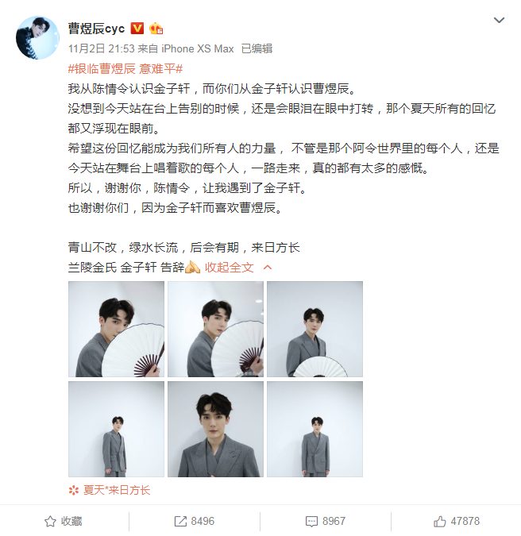521x536 pixels.
Task: Open the close-up portrait photo in bottom row
Action: coord(215,429)
